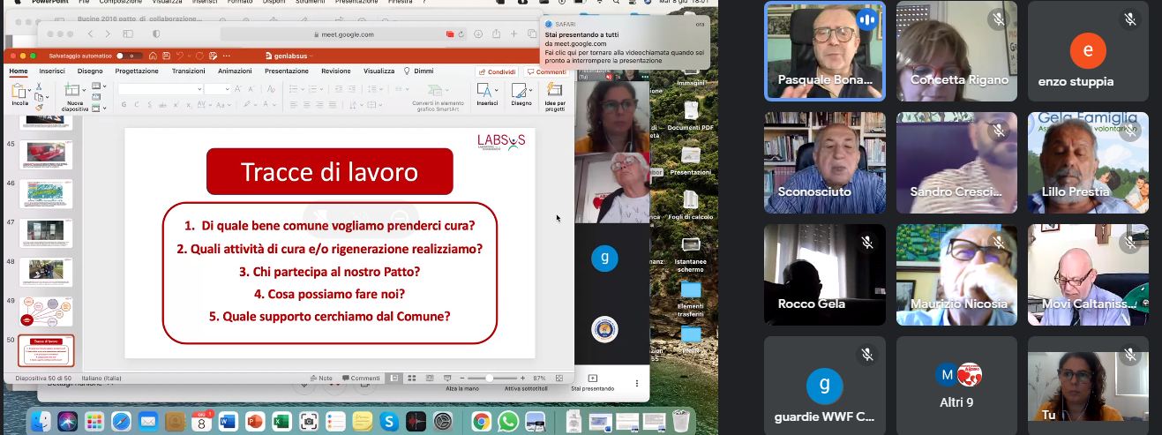Open the Visualizza ribbon tab

[x=379, y=71]
